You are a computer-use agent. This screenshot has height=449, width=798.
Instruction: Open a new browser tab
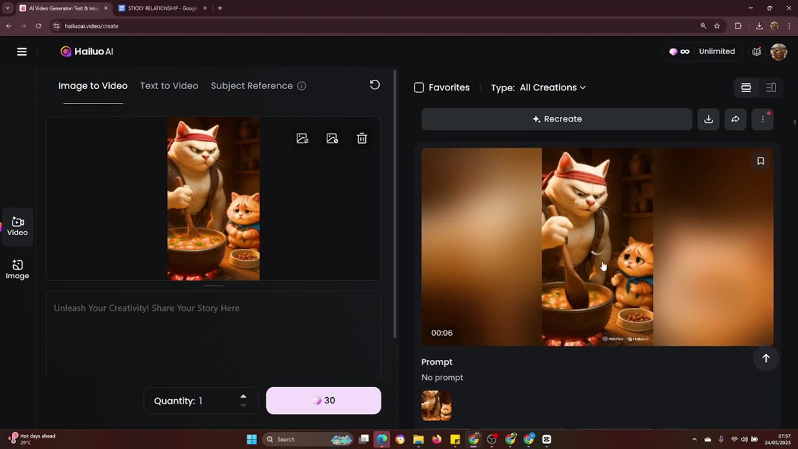coord(219,8)
